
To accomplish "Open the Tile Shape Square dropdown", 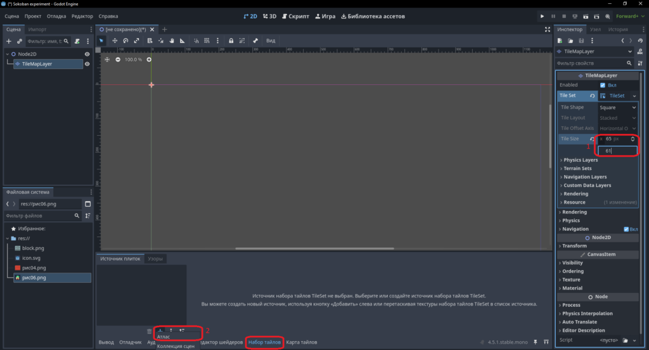I will 617,107.
